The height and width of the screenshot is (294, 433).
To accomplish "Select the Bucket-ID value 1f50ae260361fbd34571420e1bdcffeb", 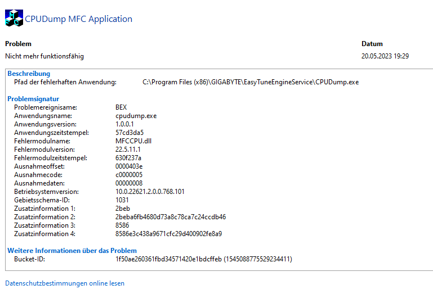I will (168, 259).
